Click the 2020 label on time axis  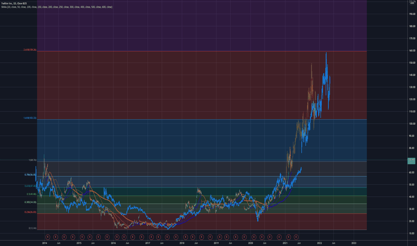pos(251,243)
